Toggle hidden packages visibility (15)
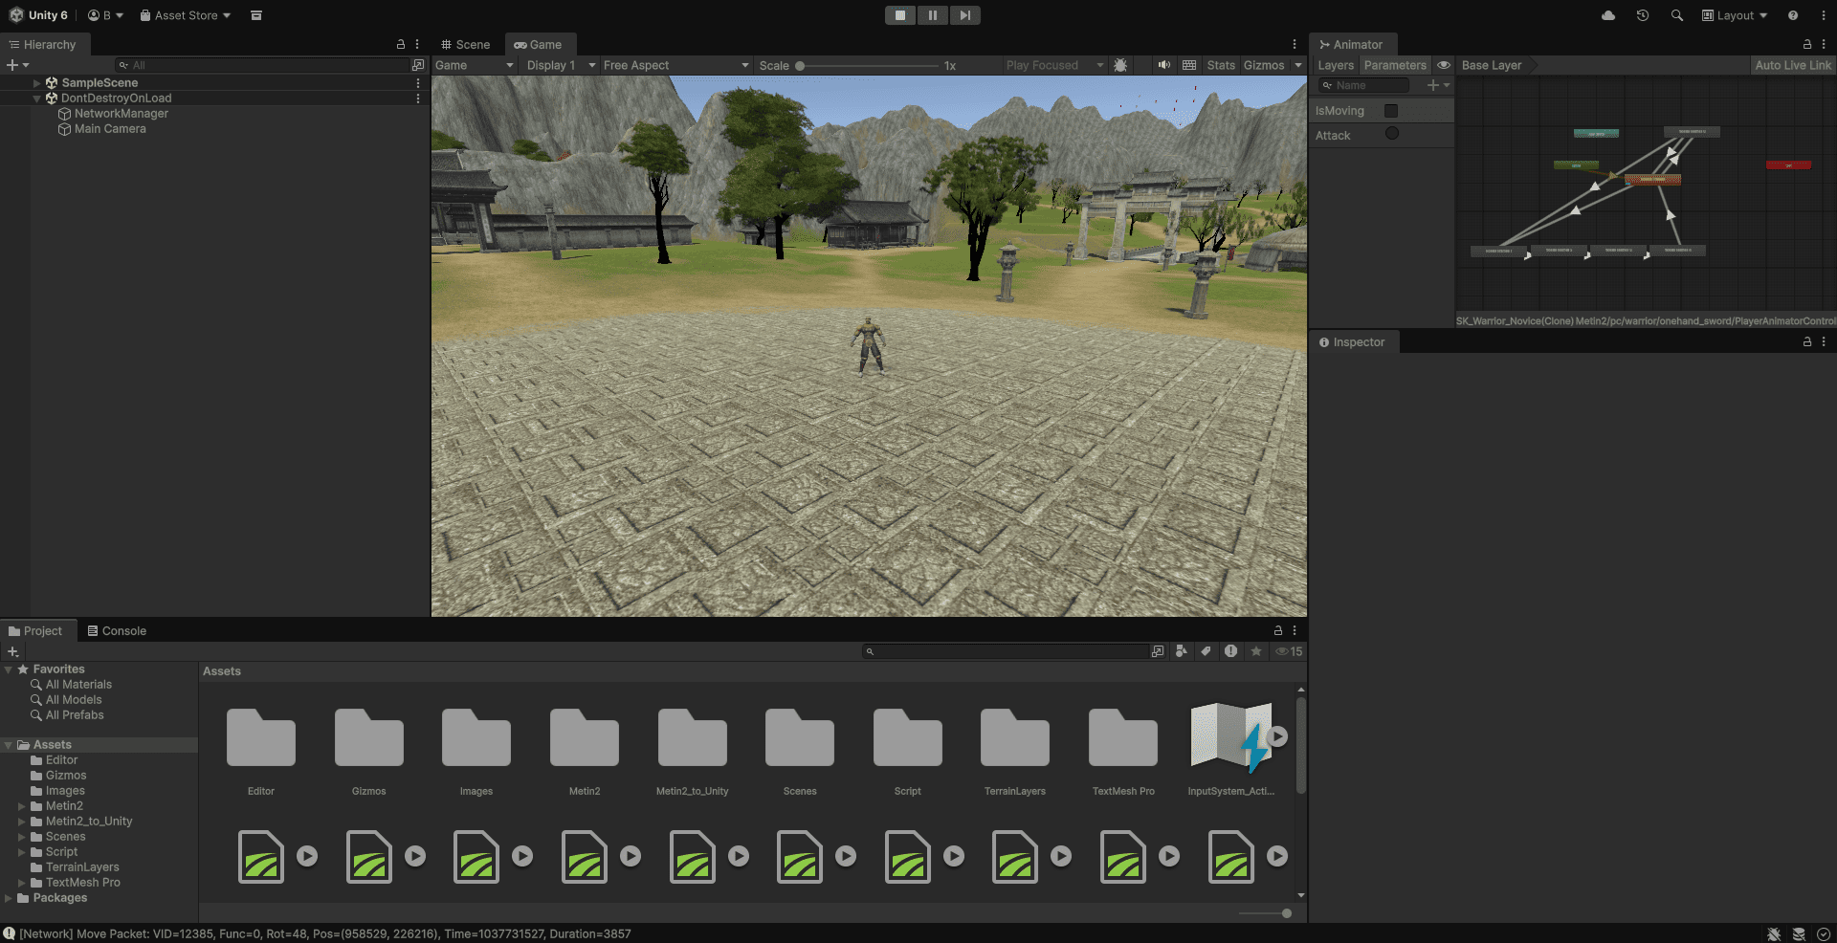 pos(1289,651)
